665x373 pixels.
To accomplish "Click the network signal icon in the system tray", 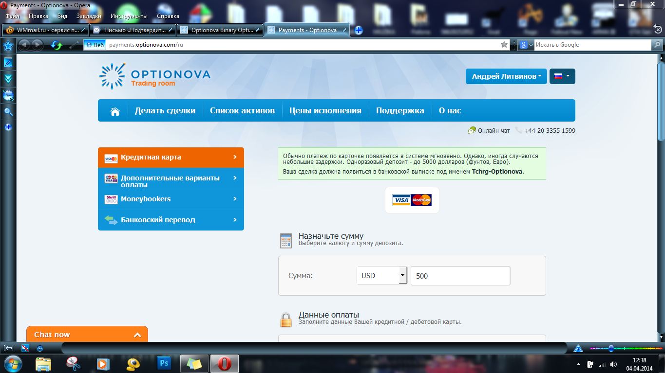I will coord(602,364).
